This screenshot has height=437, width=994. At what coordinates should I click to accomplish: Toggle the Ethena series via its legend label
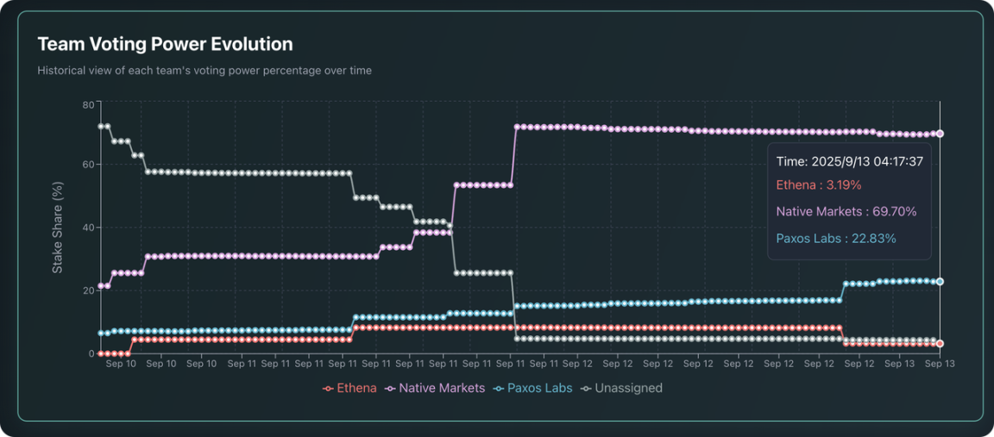click(356, 389)
